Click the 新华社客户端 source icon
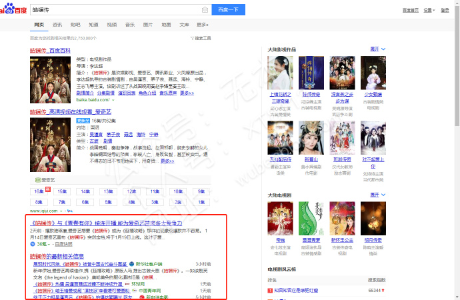The height and width of the screenshot is (300, 460). pyautogui.click(x=132, y=264)
